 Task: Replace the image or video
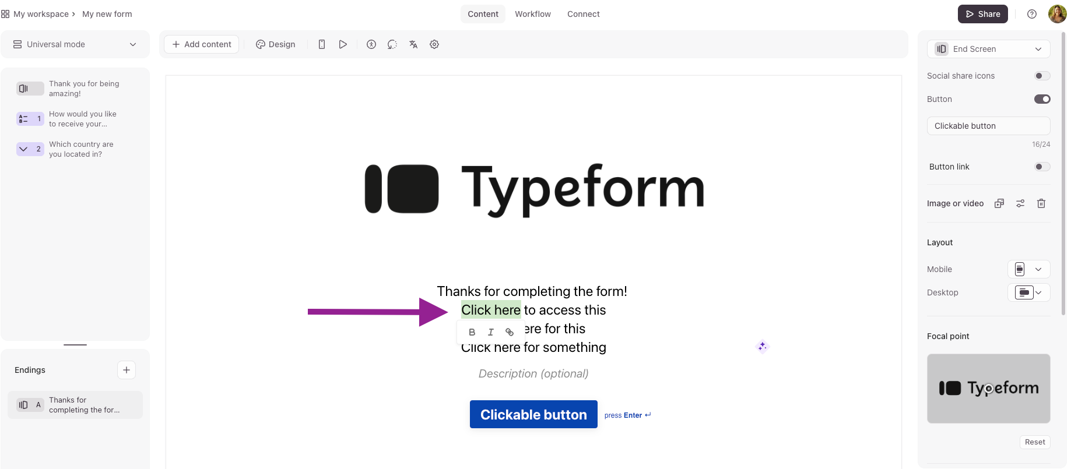[x=999, y=203]
